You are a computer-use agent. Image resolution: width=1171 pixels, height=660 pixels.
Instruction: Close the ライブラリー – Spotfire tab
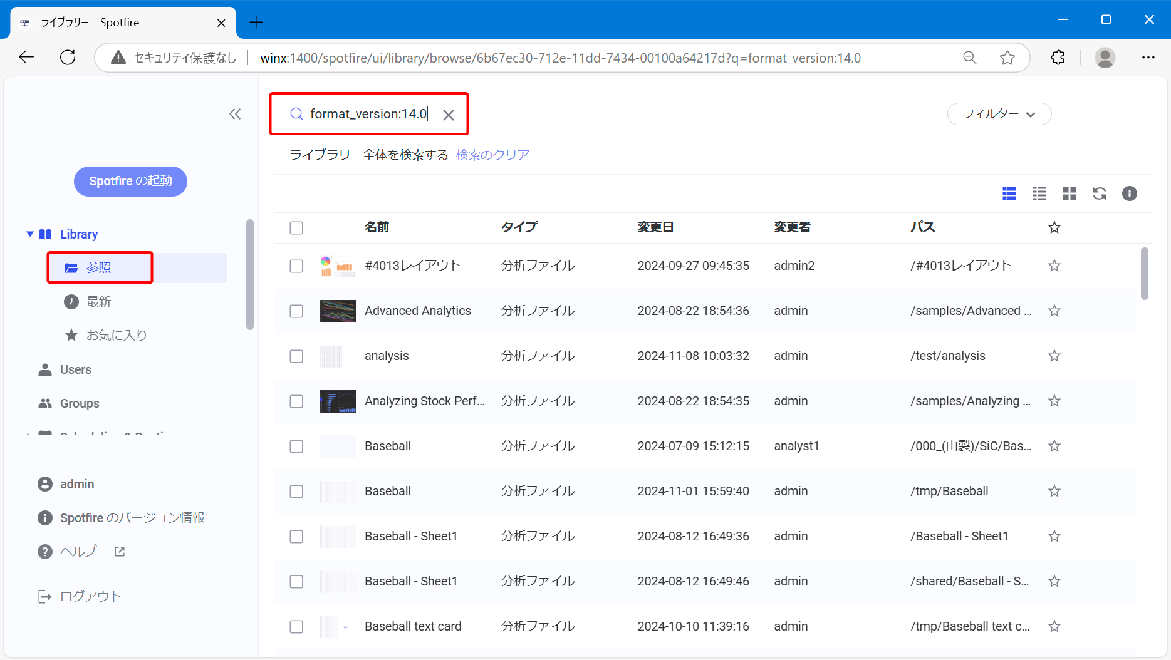(x=221, y=23)
